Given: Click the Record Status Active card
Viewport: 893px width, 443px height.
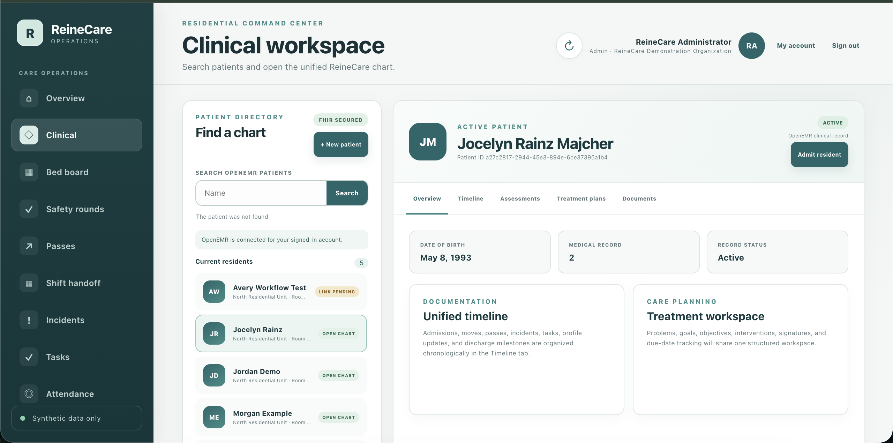Looking at the screenshot, I should pyautogui.click(x=777, y=252).
